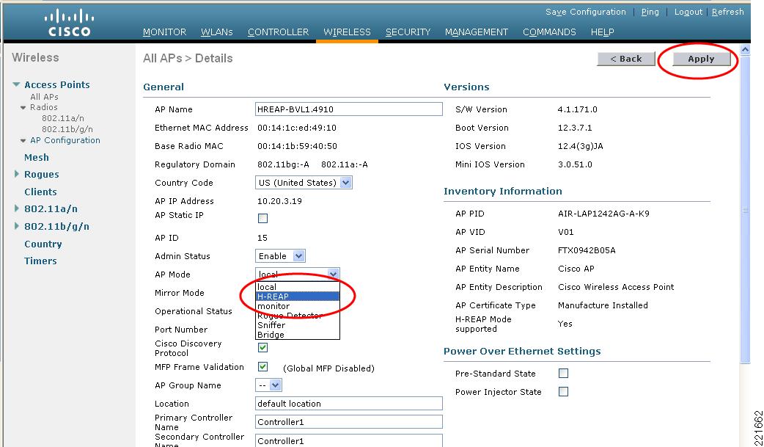Click the Back button

(625, 59)
